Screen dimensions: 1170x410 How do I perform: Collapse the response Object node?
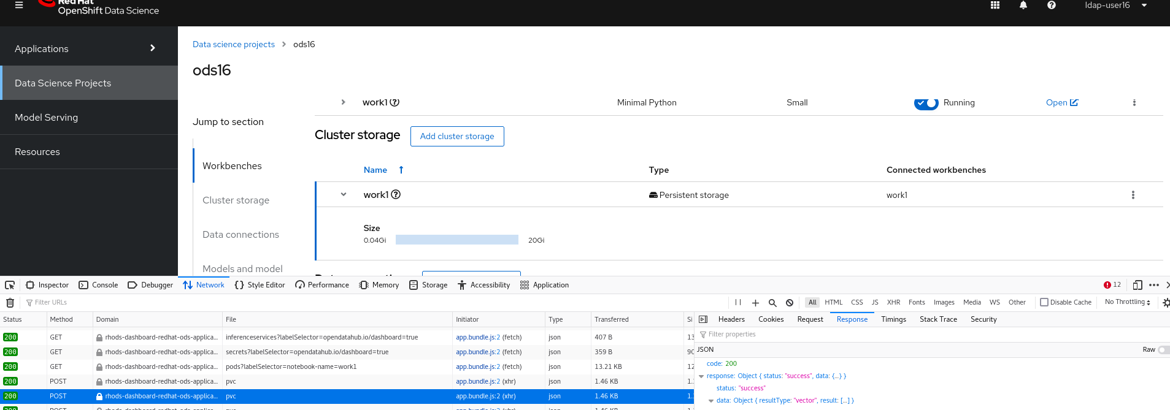click(x=701, y=376)
